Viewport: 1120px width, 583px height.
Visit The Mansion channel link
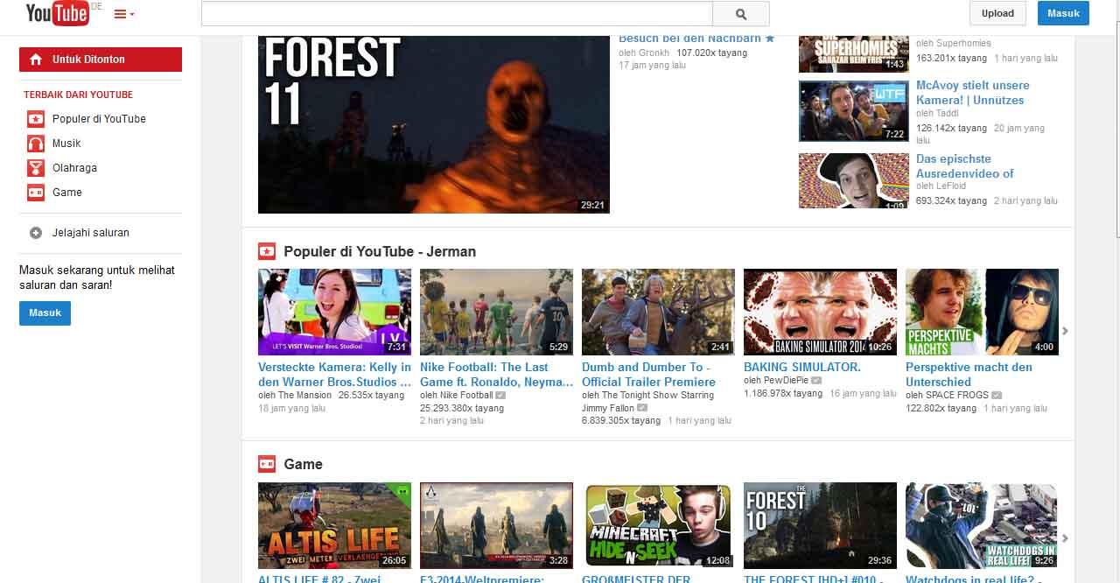304,396
